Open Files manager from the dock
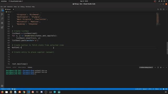Viewport: 168px width, 94px height. [x=7, y=92]
